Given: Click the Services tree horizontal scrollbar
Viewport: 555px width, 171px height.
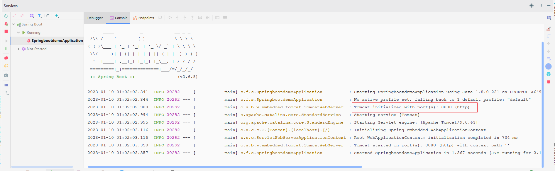Looking at the screenshot, I should point(42,167).
